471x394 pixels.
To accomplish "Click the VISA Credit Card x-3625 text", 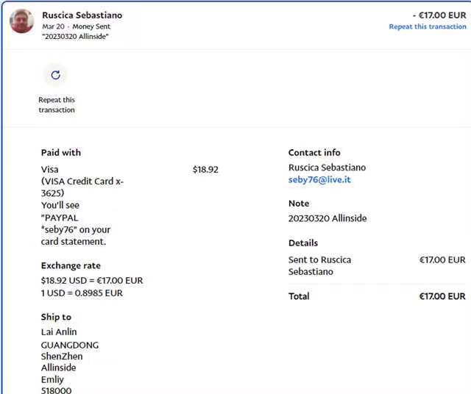I will (82, 187).
